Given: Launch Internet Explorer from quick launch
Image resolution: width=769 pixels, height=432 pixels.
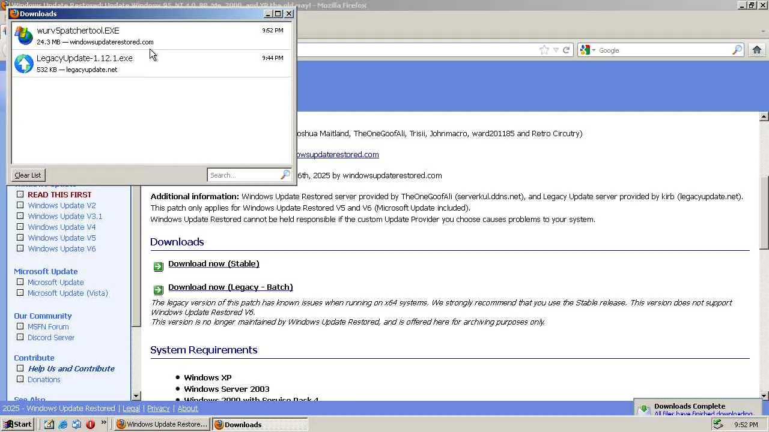Looking at the screenshot, I should [x=62, y=424].
